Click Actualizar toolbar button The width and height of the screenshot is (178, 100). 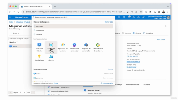point(148,33)
